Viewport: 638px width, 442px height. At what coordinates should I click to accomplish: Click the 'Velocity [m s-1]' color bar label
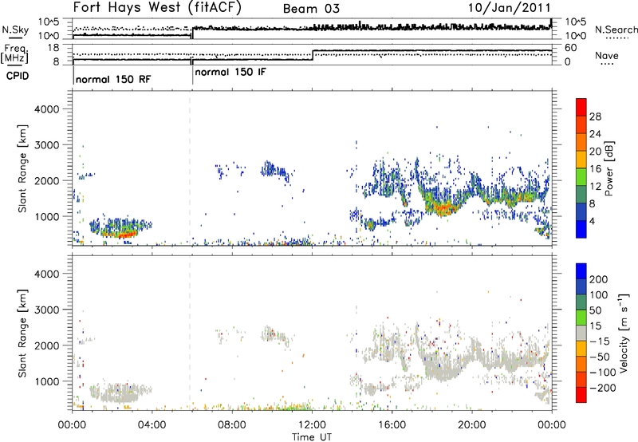click(x=624, y=333)
